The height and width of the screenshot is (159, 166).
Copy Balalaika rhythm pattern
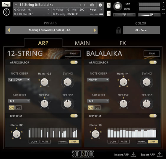coord(113,141)
